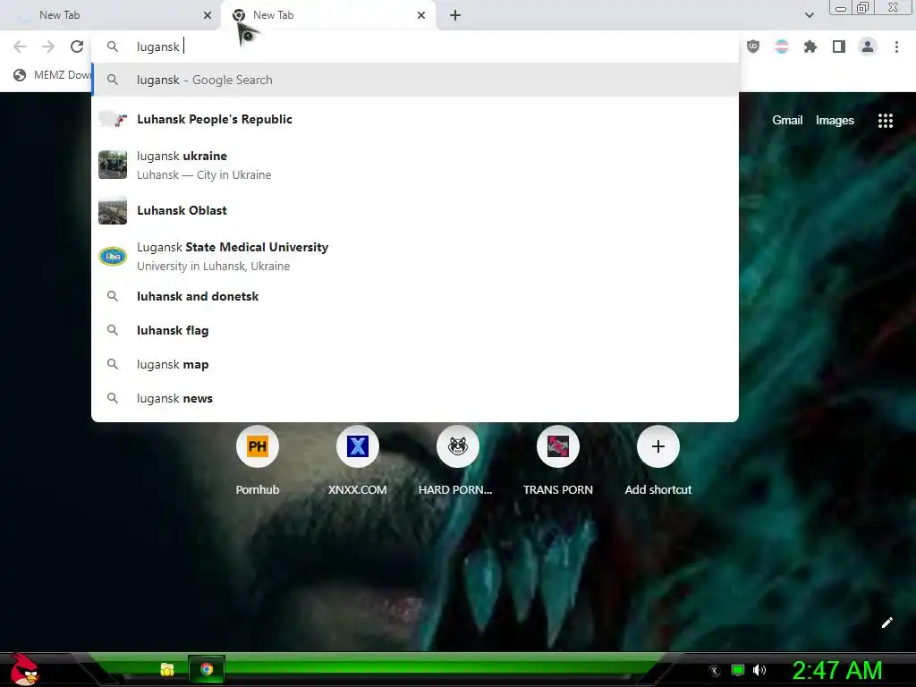Click the address bar containing lugansk
This screenshot has width=916, height=687.
click(415, 47)
